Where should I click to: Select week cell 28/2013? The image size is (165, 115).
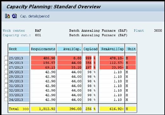pyautogui.click(x=19, y=72)
